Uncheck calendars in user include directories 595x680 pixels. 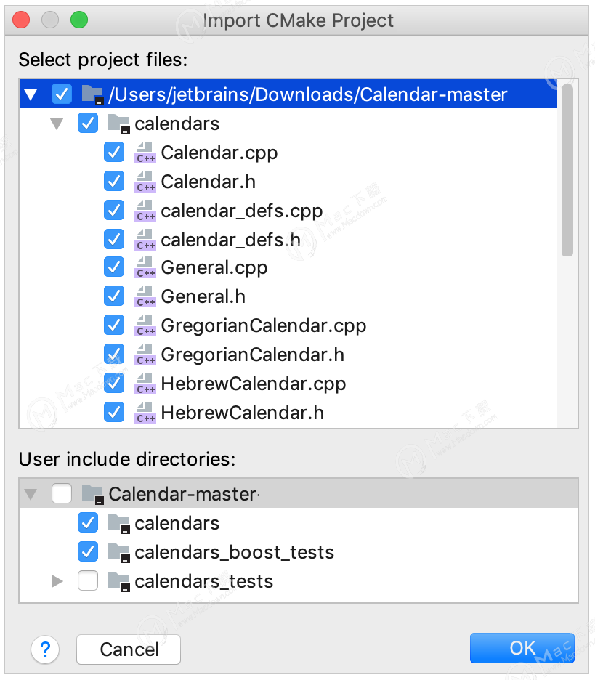88,522
